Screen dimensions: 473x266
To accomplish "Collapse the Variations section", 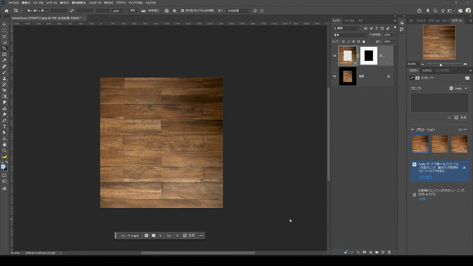I will click(412, 129).
